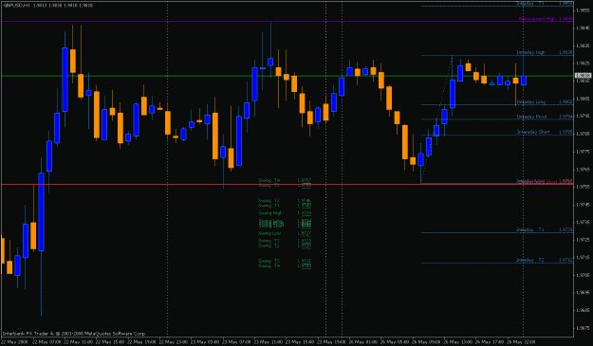Click the 1.9745 price axis label

click(584, 205)
